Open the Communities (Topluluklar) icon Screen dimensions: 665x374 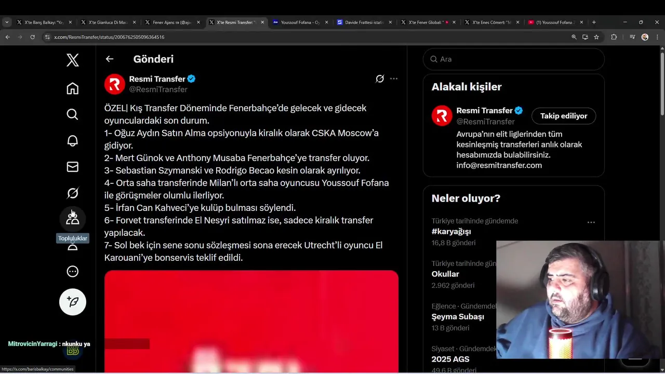[73, 219]
